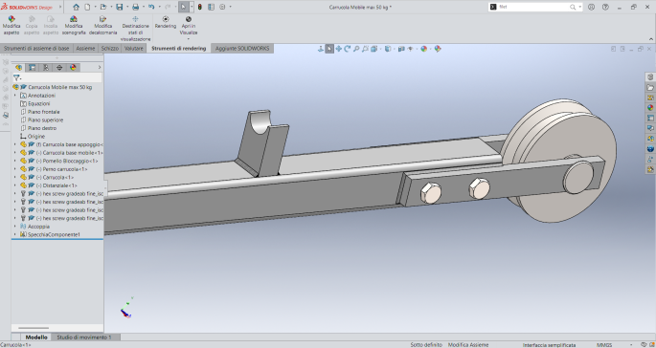The image size is (656, 348).
Task: Save the assembly with the floppy icon
Action: pos(120,7)
